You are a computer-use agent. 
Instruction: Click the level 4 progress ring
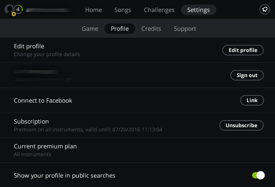tap(18, 9)
